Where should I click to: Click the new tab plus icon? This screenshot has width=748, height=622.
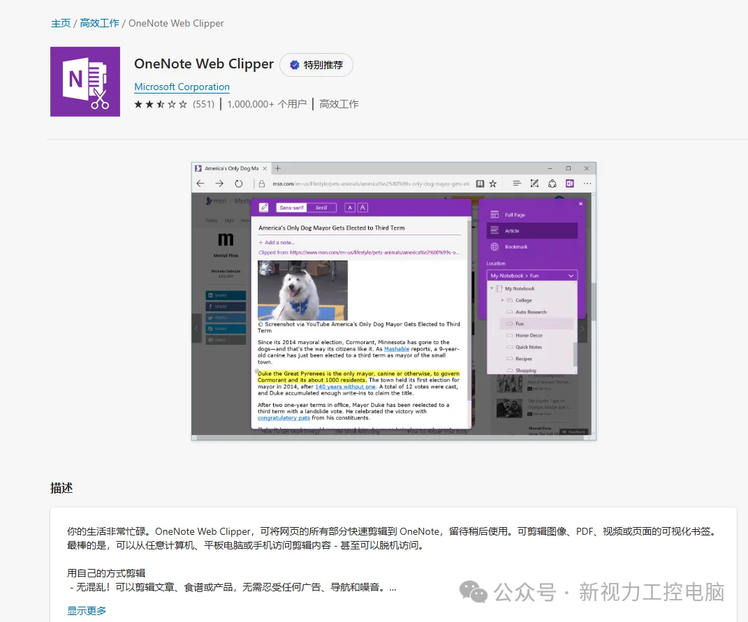coord(278,168)
